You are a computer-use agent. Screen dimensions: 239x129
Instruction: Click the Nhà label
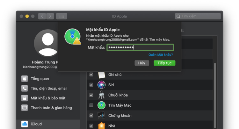pyautogui.click(x=112, y=126)
